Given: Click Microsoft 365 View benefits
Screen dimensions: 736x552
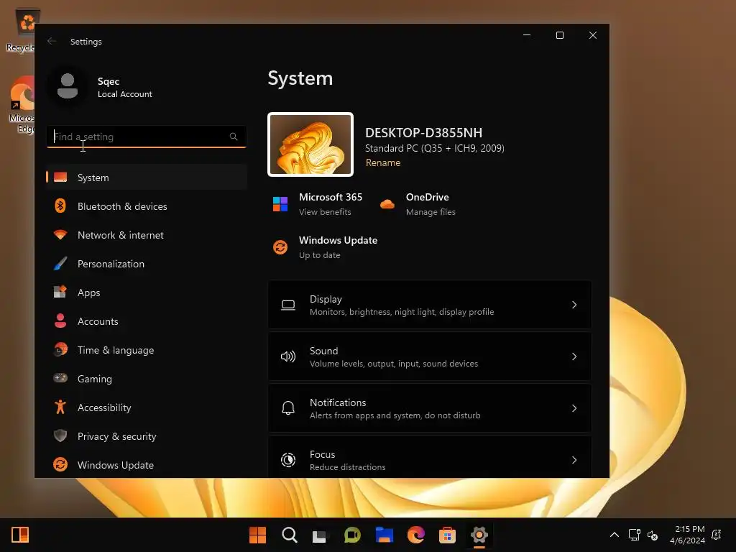Looking at the screenshot, I should 325,212.
